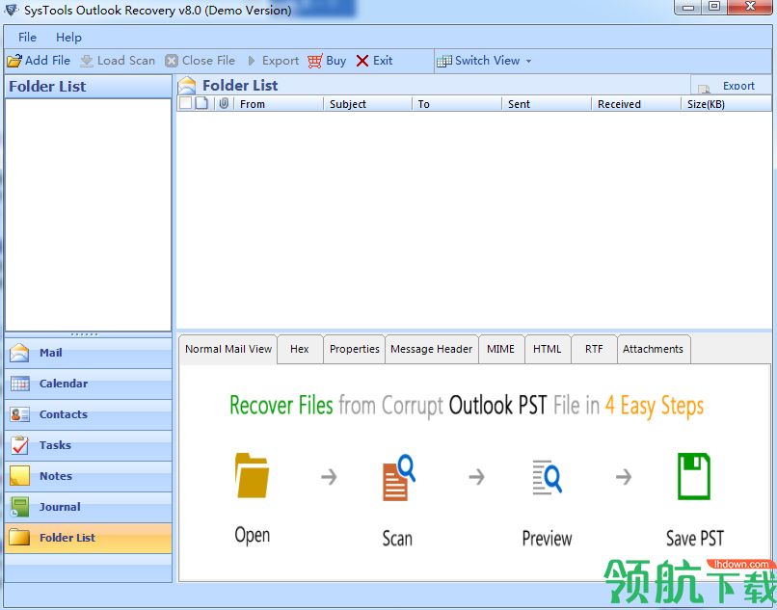Click the Add File folder icon
Screen dimensions: 777x610
pos(14,61)
